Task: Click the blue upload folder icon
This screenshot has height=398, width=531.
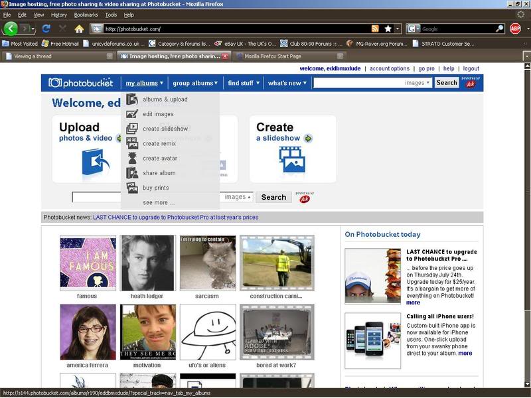Action: pos(96,163)
